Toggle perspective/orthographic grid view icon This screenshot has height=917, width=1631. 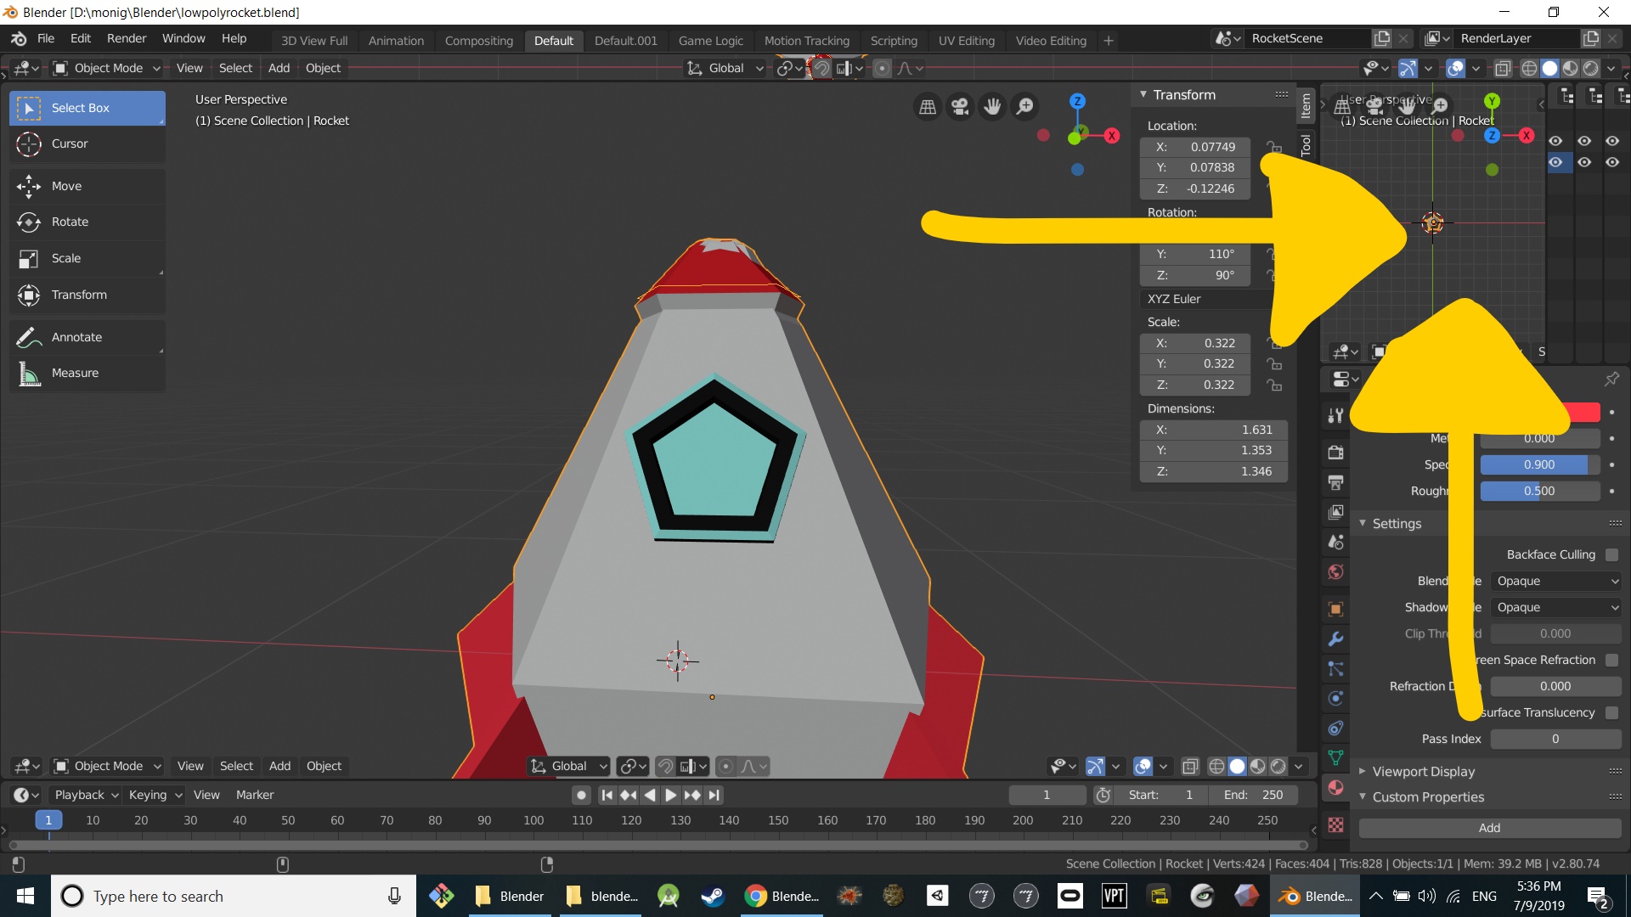pos(928,106)
